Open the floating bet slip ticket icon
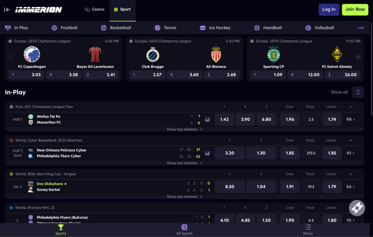The height and width of the screenshot is (237, 373). point(357,208)
